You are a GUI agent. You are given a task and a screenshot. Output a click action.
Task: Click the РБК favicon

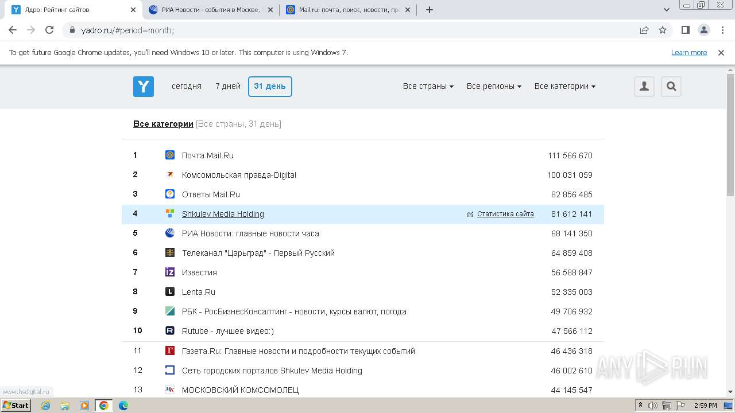pos(170,311)
